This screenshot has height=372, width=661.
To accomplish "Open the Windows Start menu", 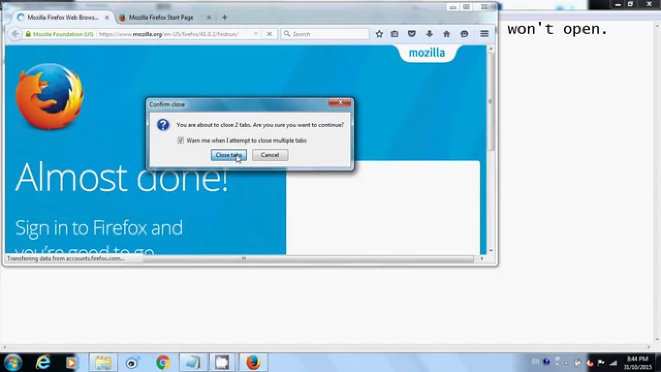I will click(12, 363).
